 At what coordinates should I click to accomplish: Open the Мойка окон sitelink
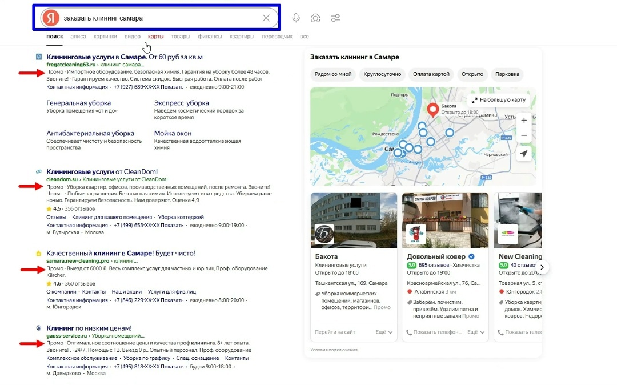pos(173,133)
